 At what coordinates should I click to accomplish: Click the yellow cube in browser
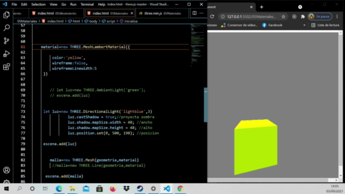pos(256,147)
